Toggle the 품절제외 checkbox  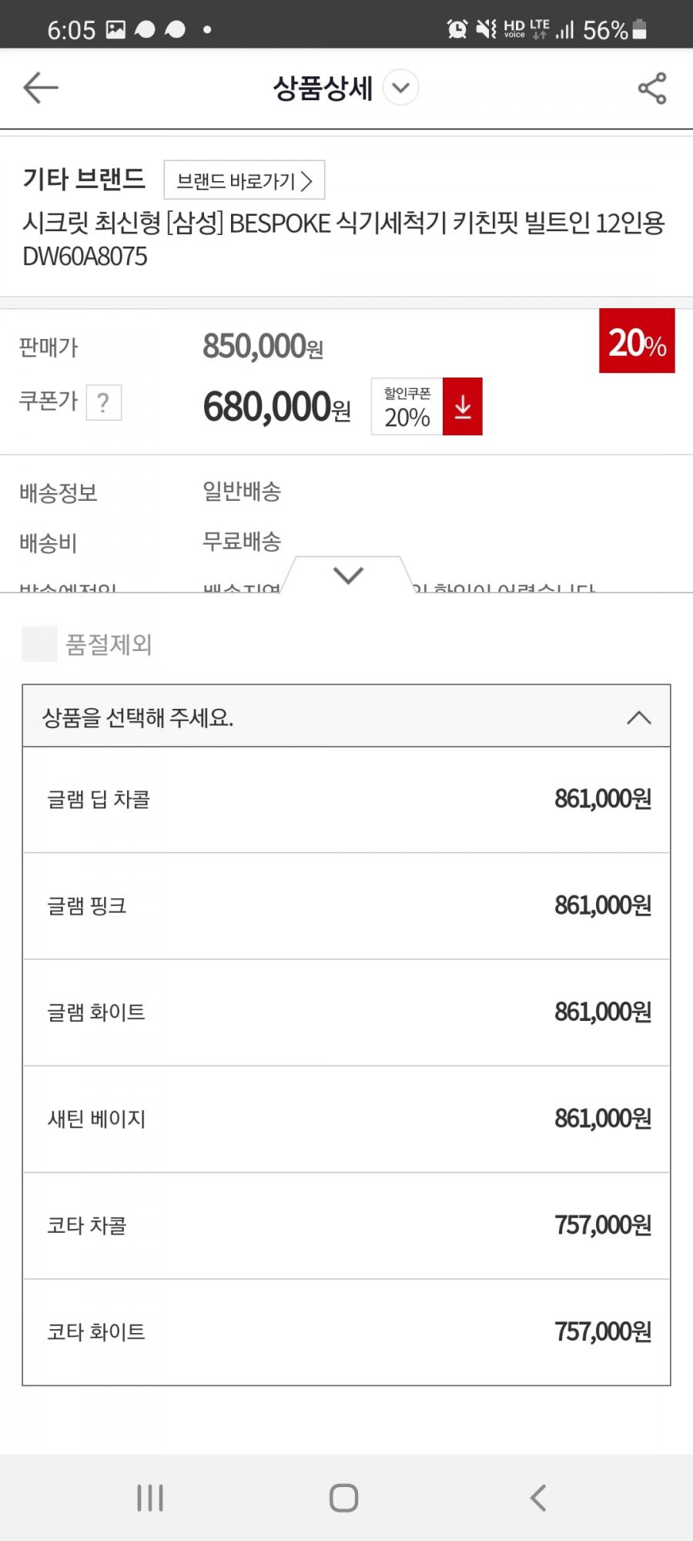39,644
